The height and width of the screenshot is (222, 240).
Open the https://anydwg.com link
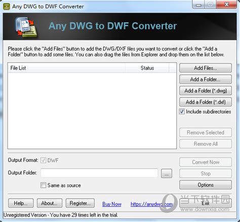point(151,204)
